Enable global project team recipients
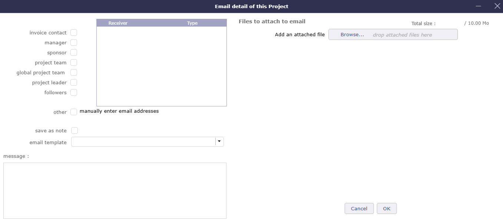The image size is (503, 221). coord(74,72)
